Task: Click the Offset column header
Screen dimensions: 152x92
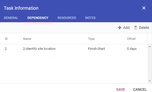Action: (x=131, y=39)
